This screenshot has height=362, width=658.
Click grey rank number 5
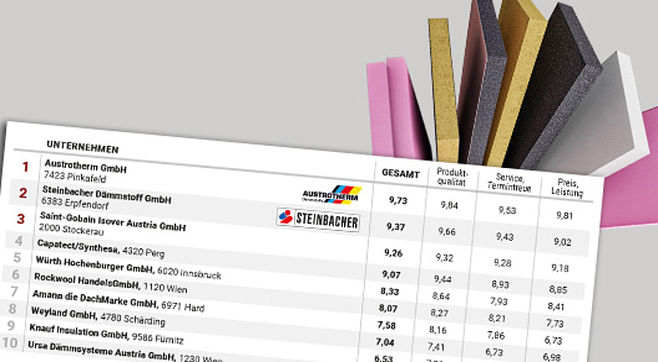point(17,257)
